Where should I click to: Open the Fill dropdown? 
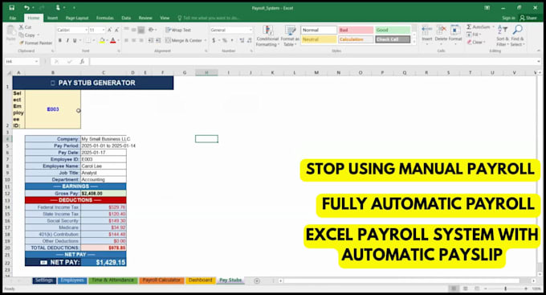[474, 35]
